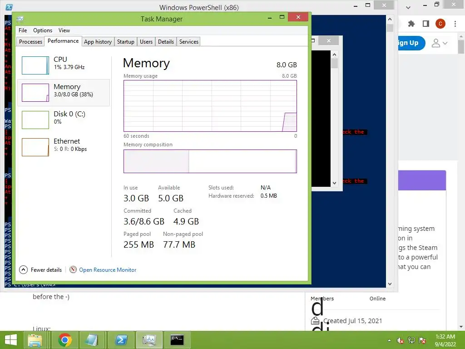Open the Action Center flag icon
This screenshot has height=349, width=465.
[x=422, y=340]
